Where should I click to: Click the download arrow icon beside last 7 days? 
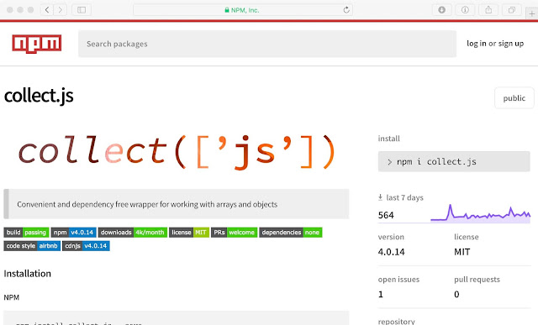[380, 197]
